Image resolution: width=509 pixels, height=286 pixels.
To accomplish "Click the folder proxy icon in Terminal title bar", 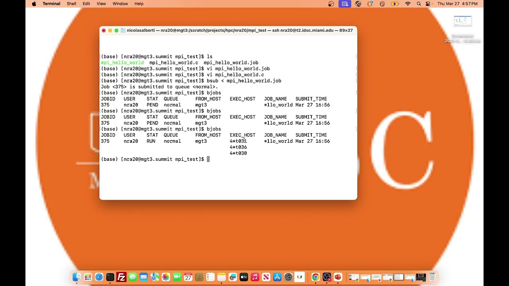I will pyautogui.click(x=123, y=31).
